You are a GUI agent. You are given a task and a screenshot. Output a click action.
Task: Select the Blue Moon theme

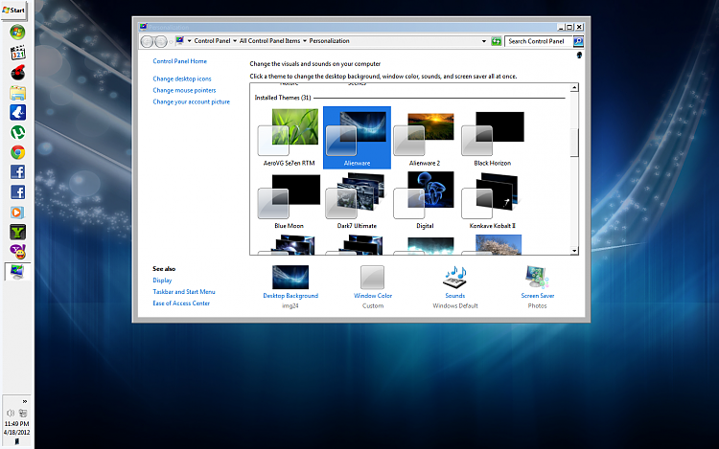tap(289, 200)
